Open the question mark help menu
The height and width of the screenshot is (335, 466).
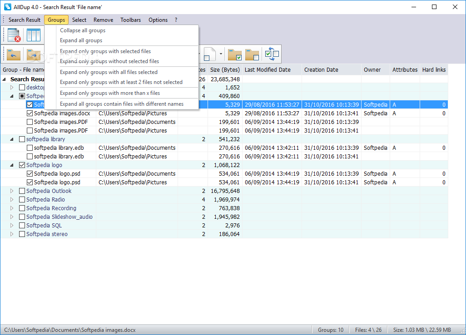pos(176,20)
